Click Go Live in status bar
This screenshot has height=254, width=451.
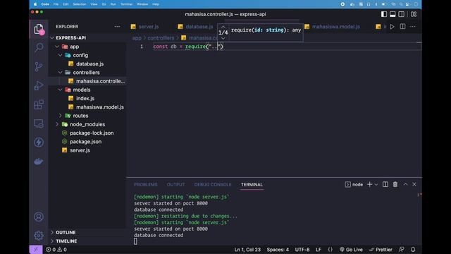click(x=351, y=250)
